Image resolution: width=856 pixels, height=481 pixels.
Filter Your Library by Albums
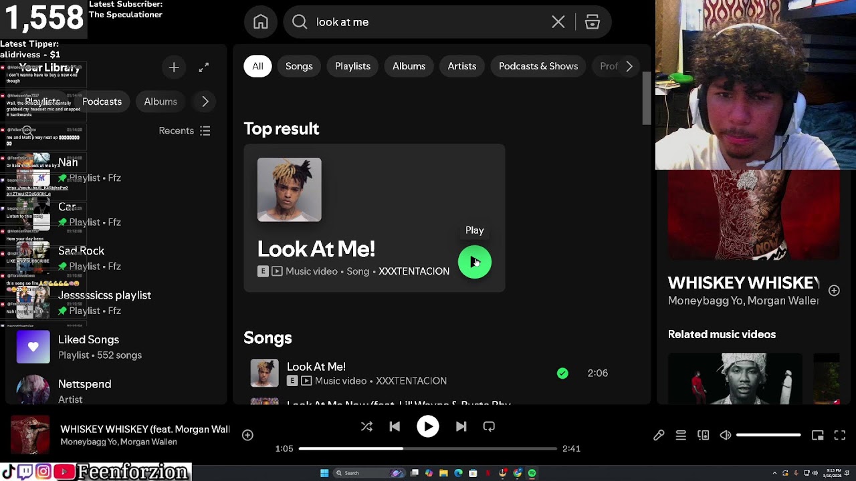pos(160,102)
